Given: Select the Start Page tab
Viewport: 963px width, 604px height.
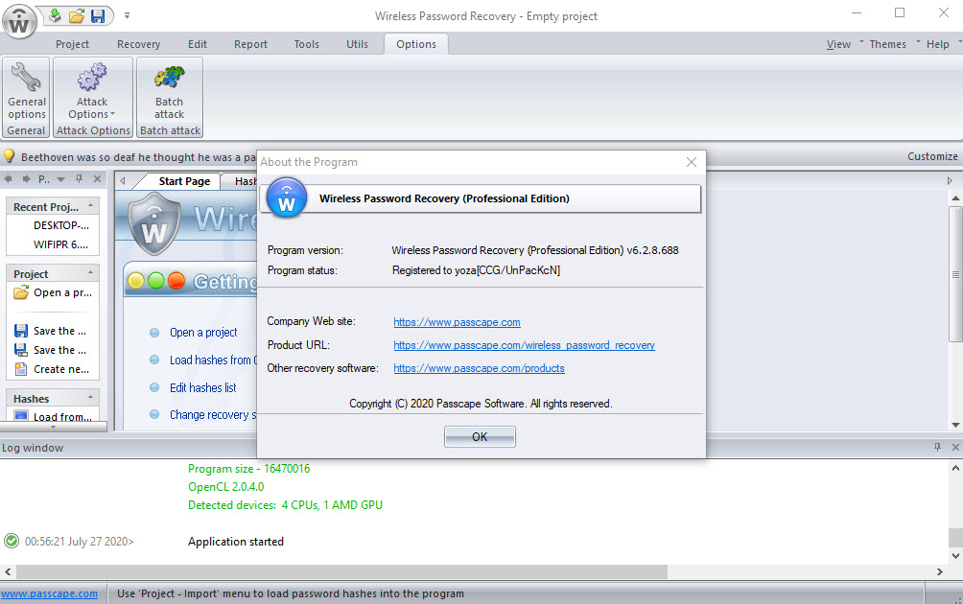Looking at the screenshot, I should (184, 181).
